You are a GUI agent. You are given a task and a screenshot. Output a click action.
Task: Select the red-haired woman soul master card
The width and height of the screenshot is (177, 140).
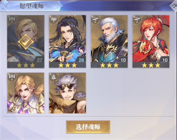151,41
